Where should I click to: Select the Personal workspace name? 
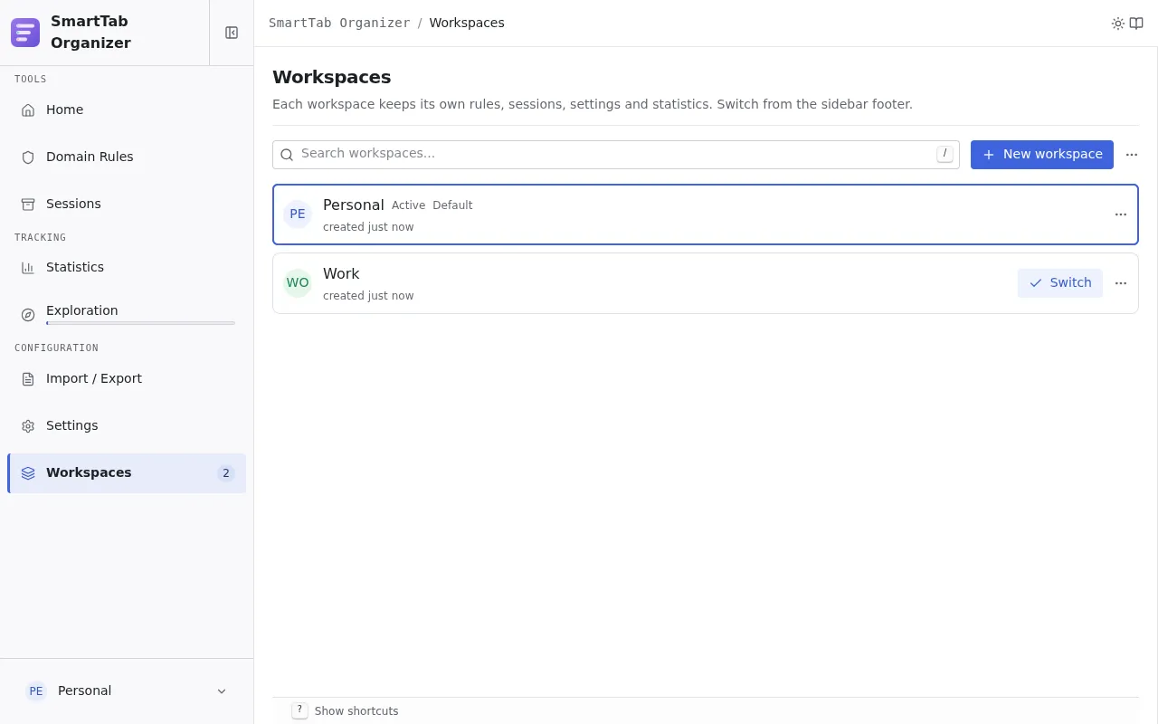click(354, 205)
